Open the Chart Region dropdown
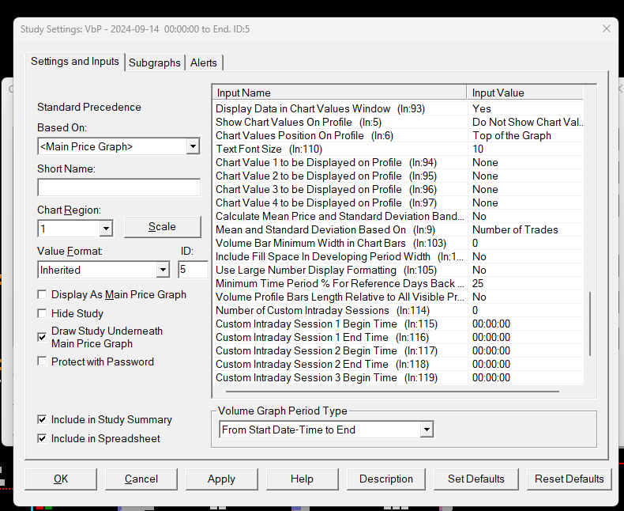Image resolution: width=624 pixels, height=511 pixels. [106, 229]
